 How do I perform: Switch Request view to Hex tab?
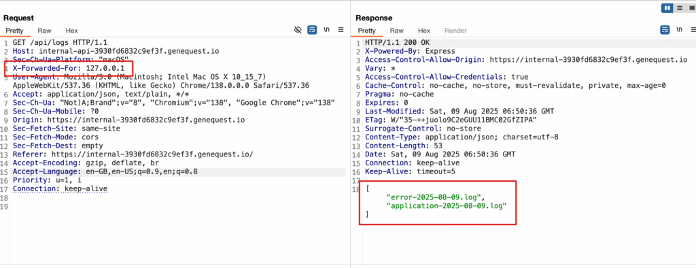tap(72, 31)
